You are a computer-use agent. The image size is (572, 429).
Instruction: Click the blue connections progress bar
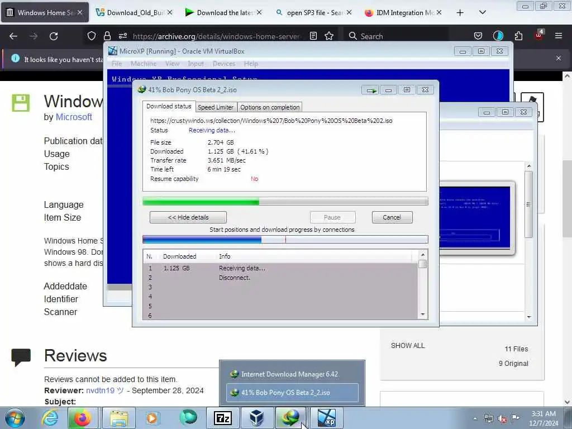[285, 239]
